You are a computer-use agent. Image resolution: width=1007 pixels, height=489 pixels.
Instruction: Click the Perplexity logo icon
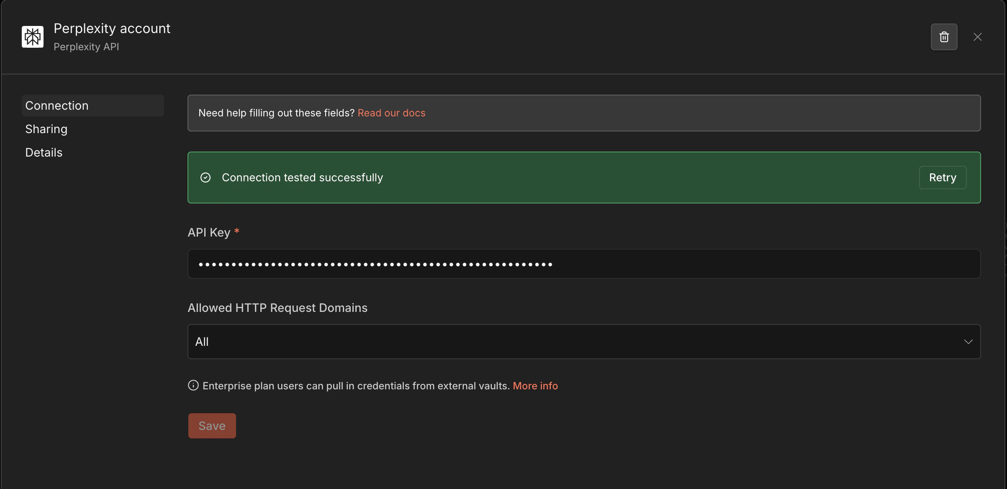(x=32, y=36)
